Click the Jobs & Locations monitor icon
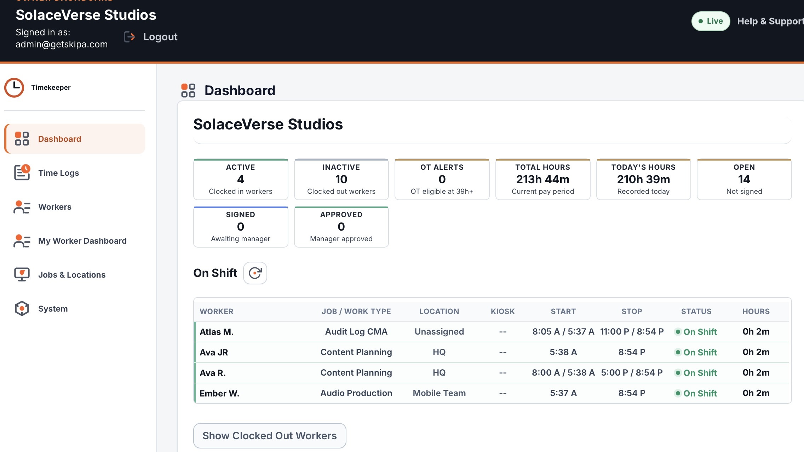This screenshot has width=804, height=452. (x=22, y=274)
